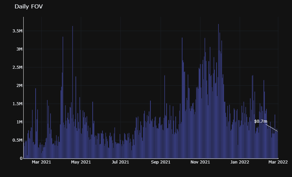
Task: Click the 1M y-axis label
Action: pos(19,122)
